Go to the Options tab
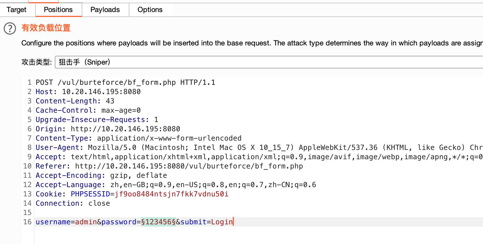This screenshot has width=483, height=244. pos(150,10)
